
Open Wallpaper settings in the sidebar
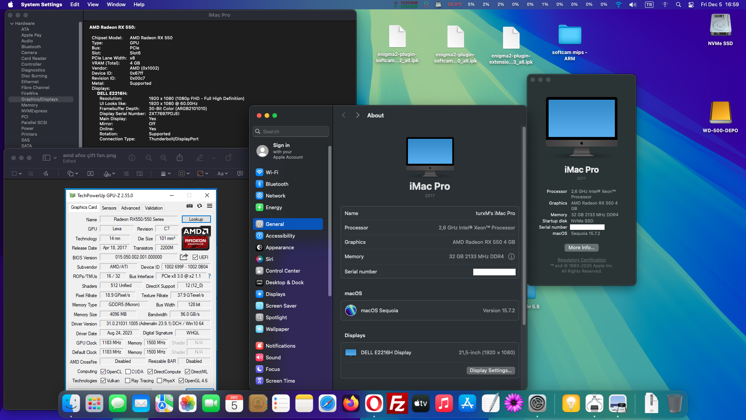click(x=277, y=329)
